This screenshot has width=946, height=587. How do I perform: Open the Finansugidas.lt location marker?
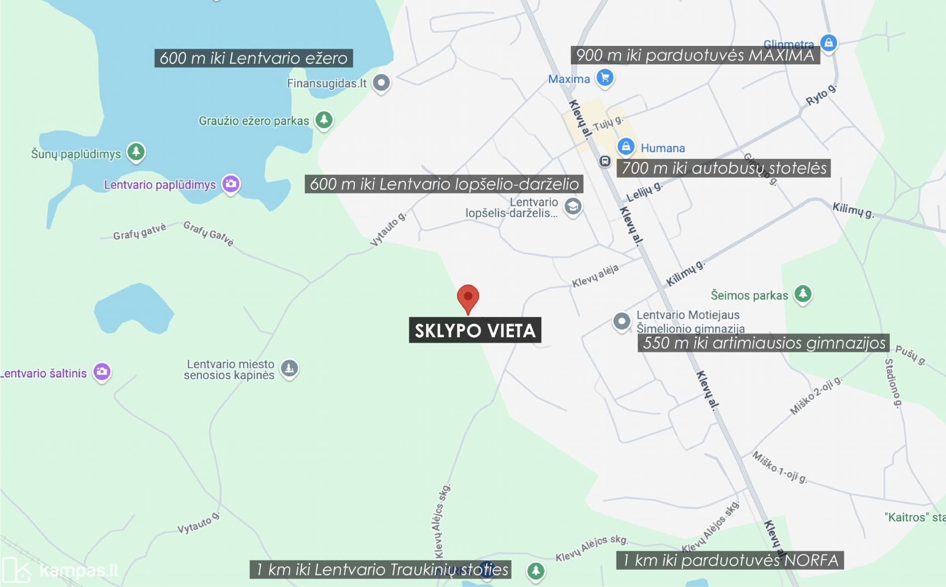click(381, 83)
